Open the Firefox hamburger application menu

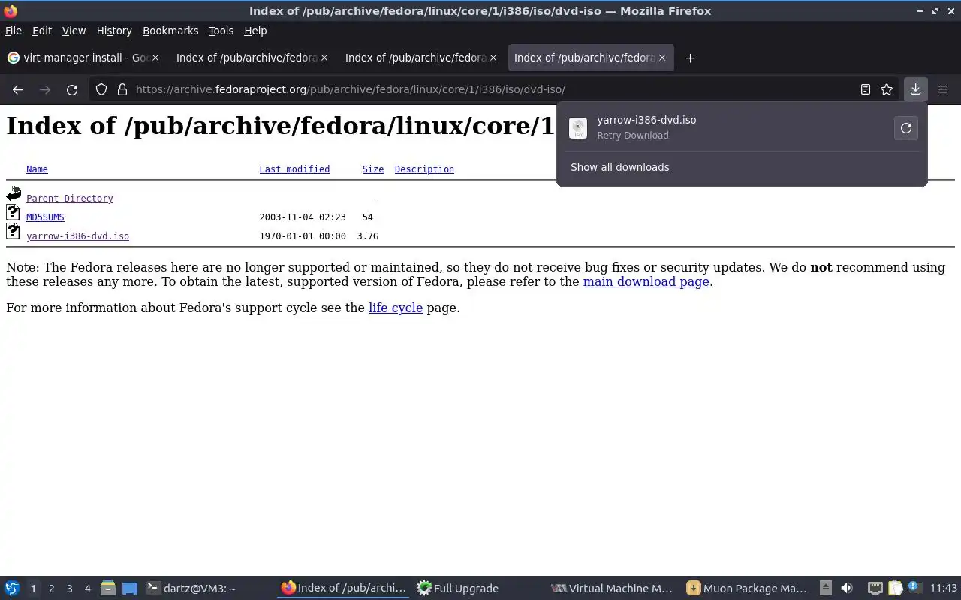[943, 89]
